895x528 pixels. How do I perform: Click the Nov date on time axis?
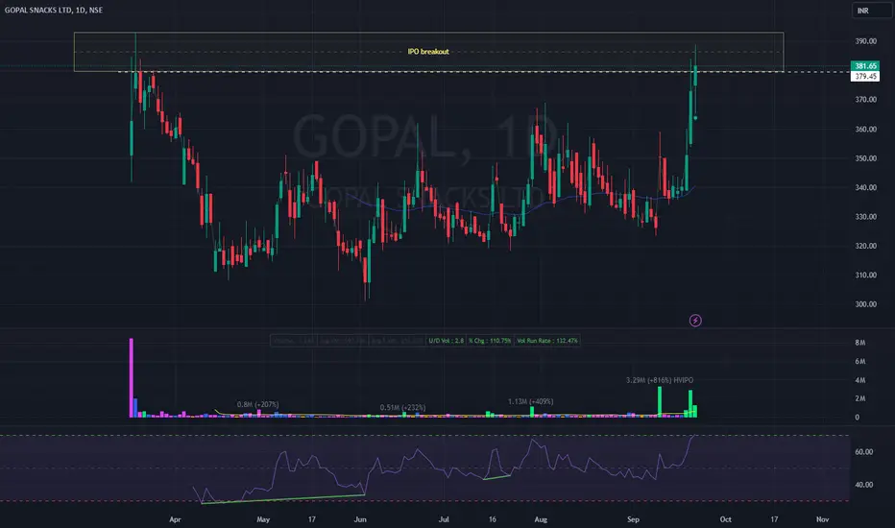click(x=823, y=519)
